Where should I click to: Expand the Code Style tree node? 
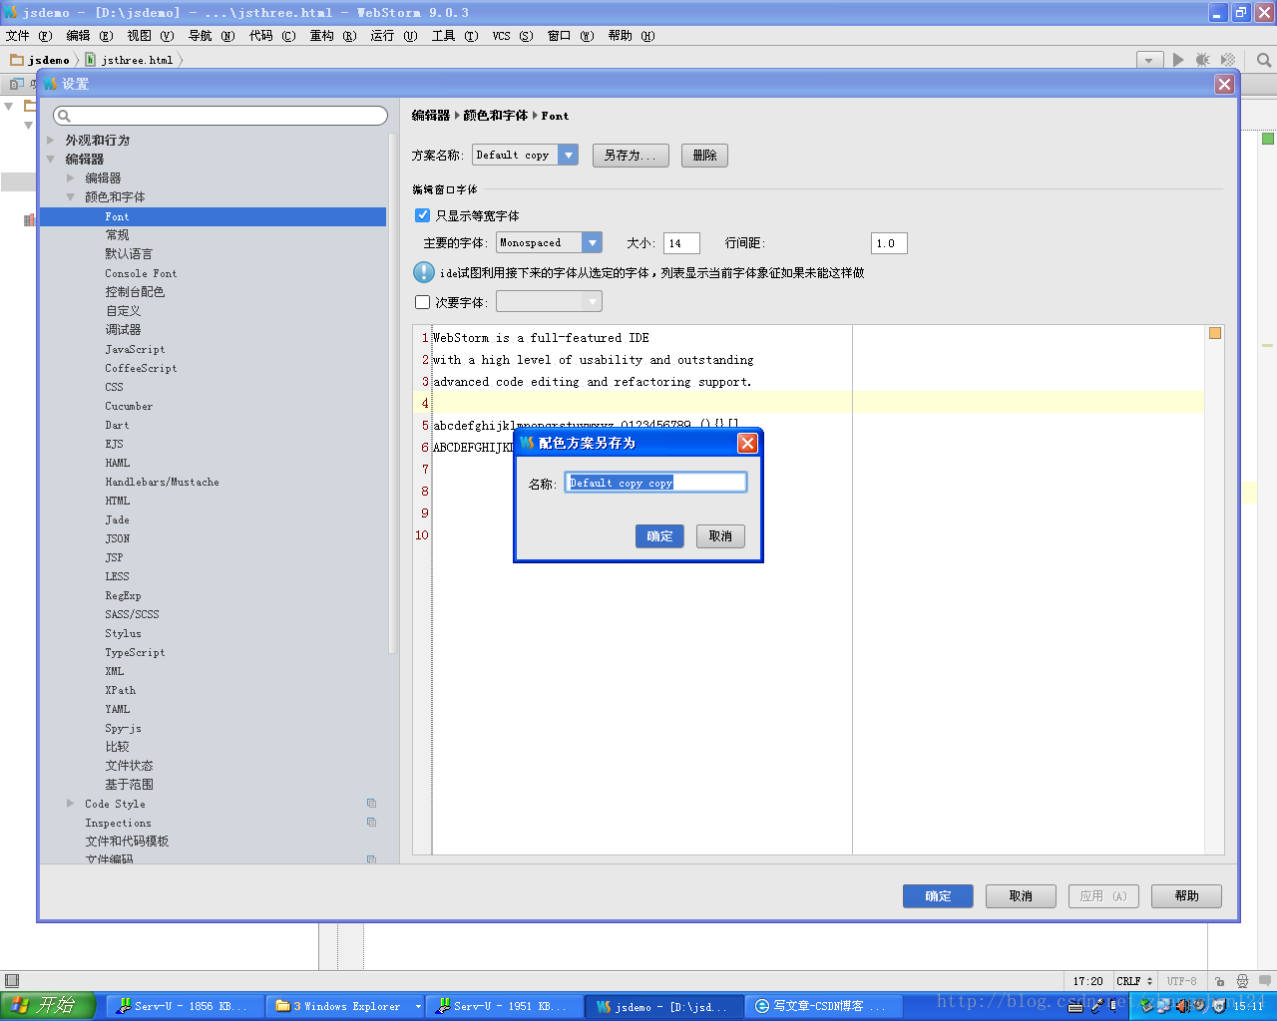point(70,804)
